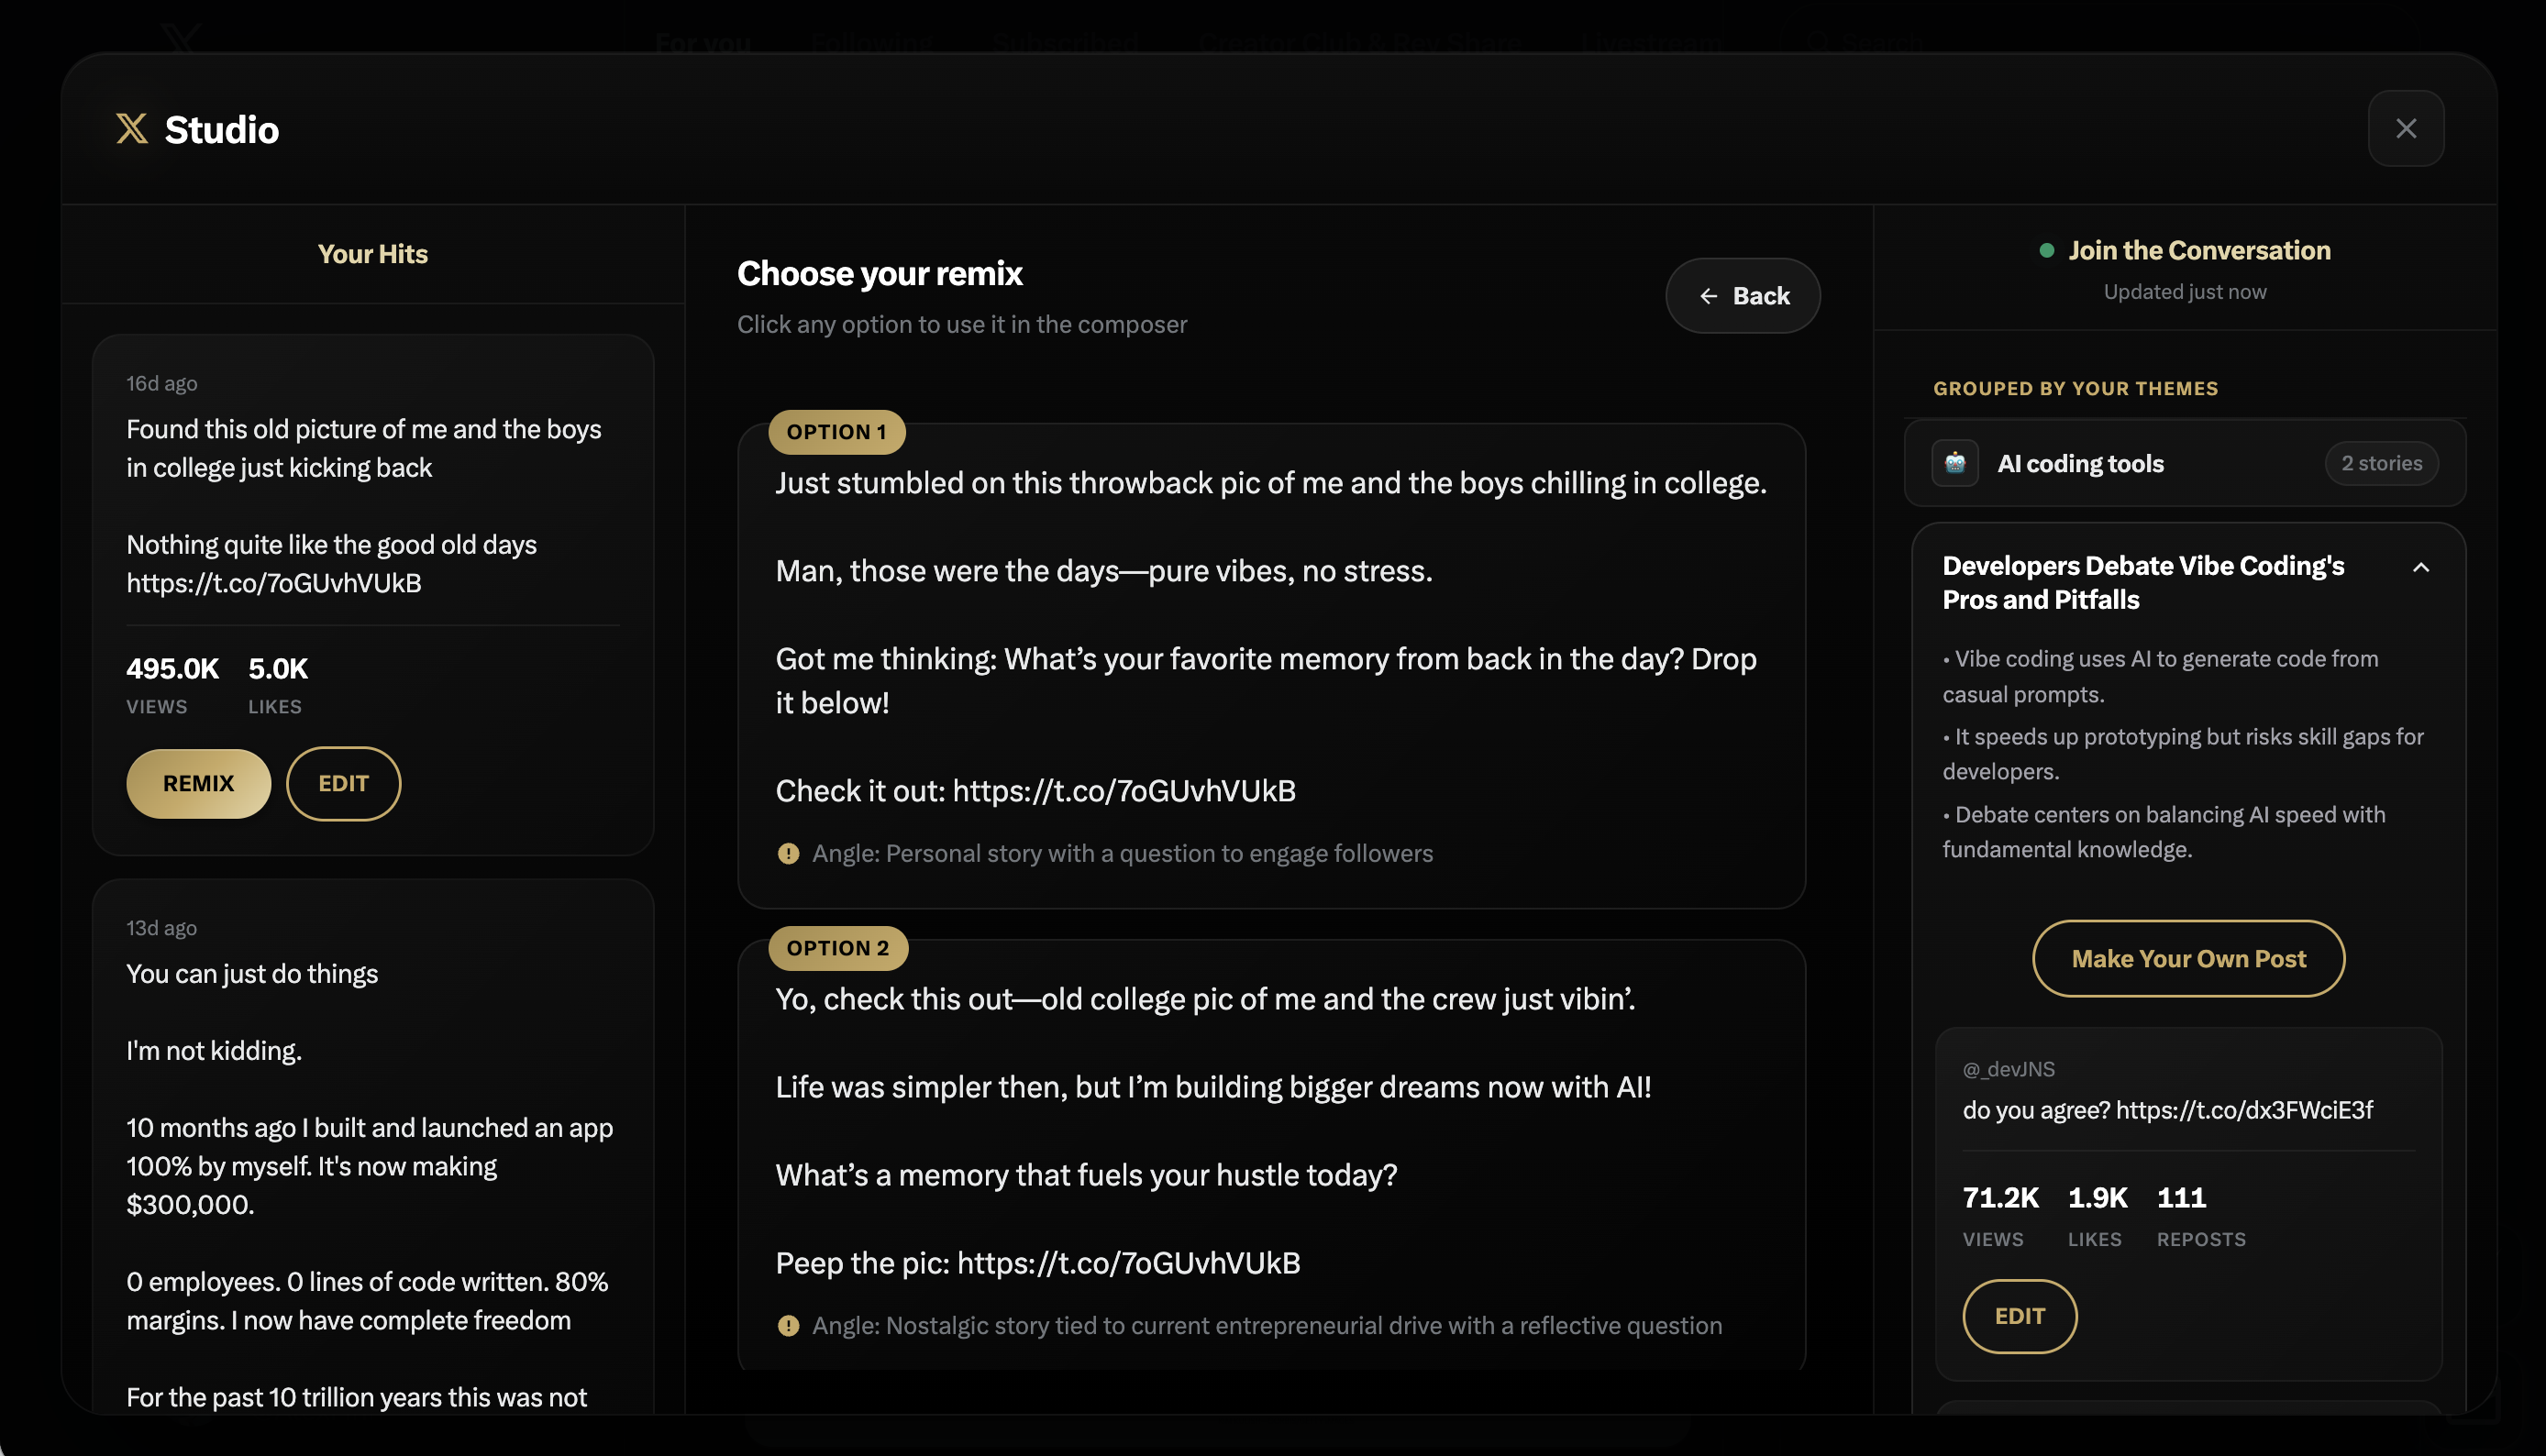Image resolution: width=2546 pixels, height=1456 pixels.
Task: Click Make Your Own Post button
Action: click(x=2187, y=958)
